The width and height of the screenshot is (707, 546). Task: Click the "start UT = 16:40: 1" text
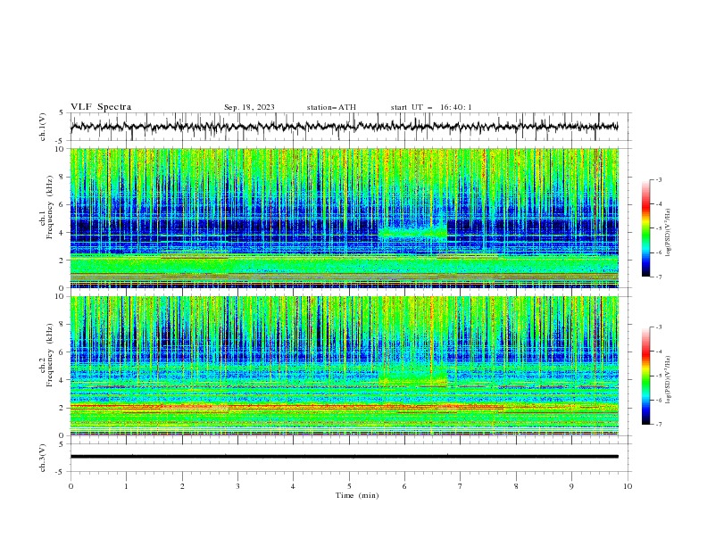click(431, 107)
